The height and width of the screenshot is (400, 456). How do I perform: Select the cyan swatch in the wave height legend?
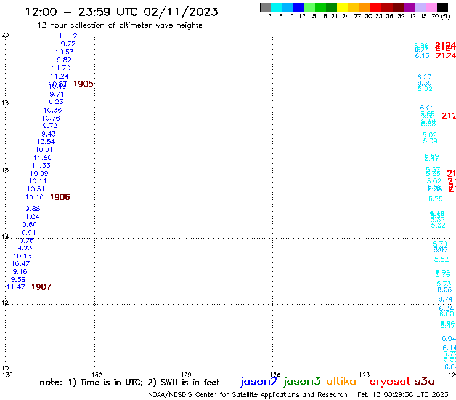coord(276,7)
